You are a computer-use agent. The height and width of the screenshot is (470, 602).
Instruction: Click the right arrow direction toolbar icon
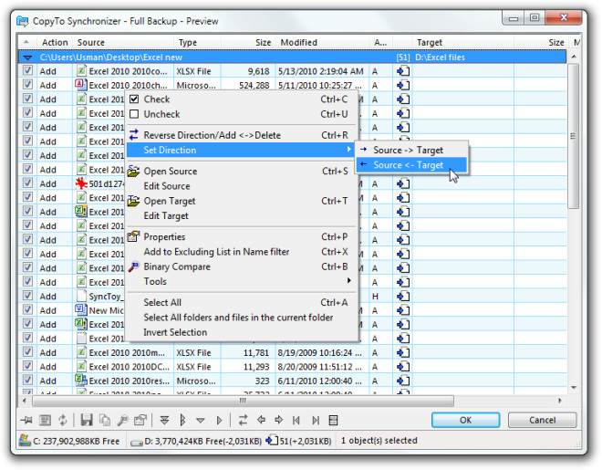(x=279, y=420)
